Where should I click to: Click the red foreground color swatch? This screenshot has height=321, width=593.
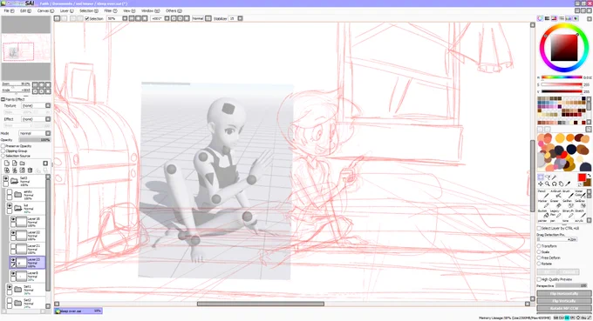click(x=582, y=177)
